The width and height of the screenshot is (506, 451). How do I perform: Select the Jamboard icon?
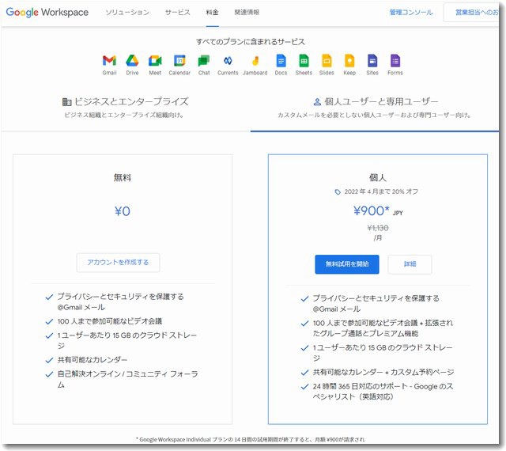pyautogui.click(x=255, y=60)
